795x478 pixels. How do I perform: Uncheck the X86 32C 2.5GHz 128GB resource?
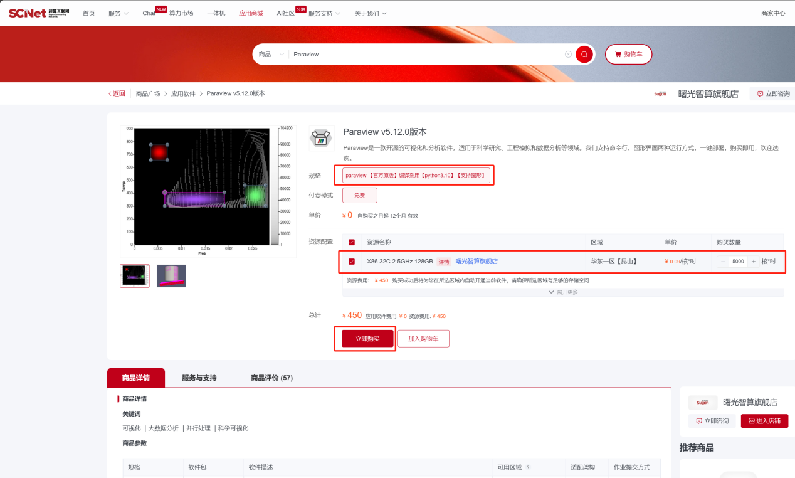coord(351,262)
